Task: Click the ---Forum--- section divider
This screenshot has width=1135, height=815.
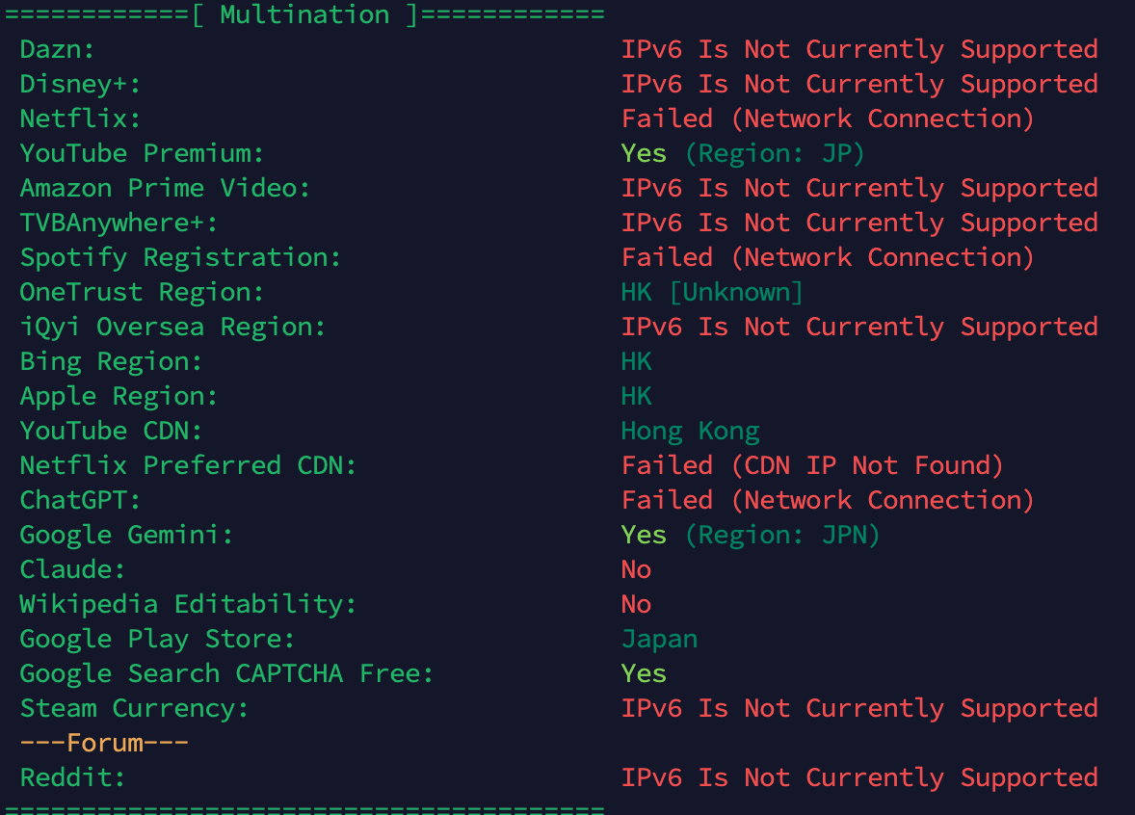Action: coord(104,743)
